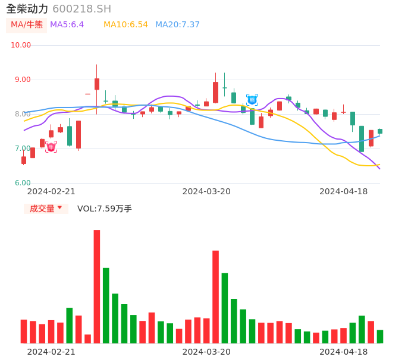Click the rightmost green volume bar
This screenshot has width=408, height=360.
pyautogui.click(x=380, y=337)
